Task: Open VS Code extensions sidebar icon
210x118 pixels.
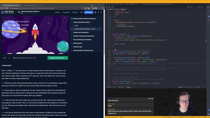Action: coord(208,20)
